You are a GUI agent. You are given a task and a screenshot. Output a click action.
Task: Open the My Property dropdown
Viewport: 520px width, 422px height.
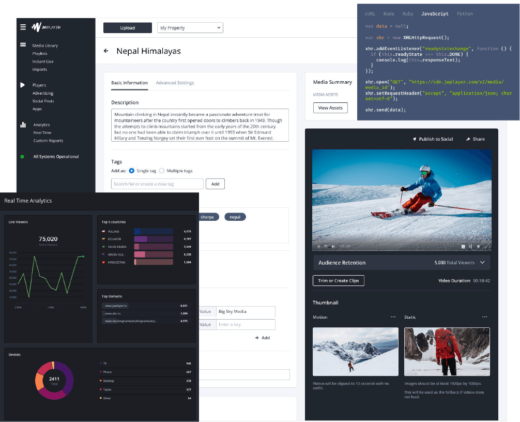click(x=190, y=28)
